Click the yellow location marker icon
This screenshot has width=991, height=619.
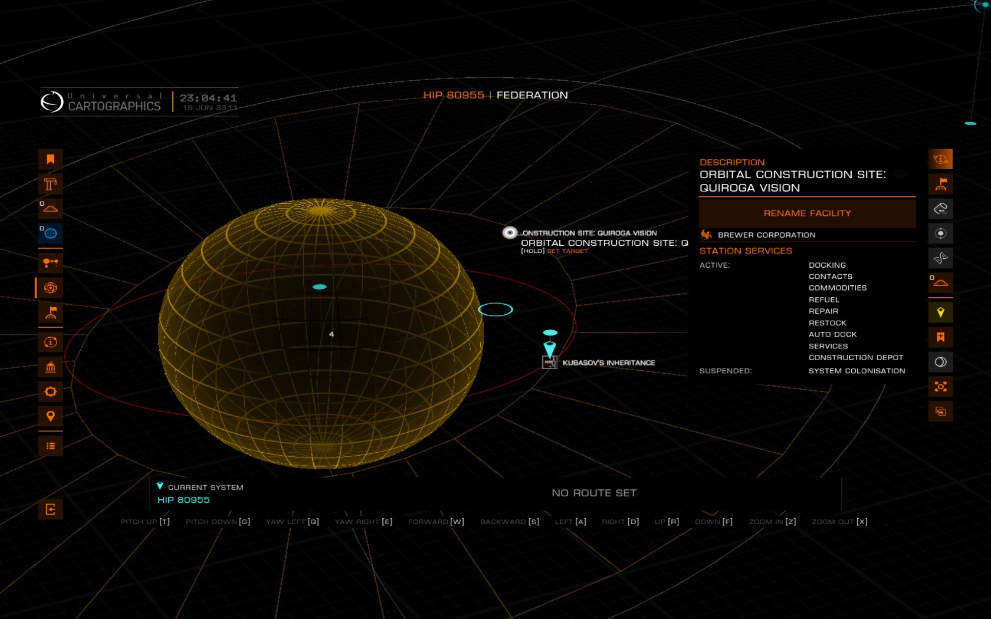(x=941, y=312)
